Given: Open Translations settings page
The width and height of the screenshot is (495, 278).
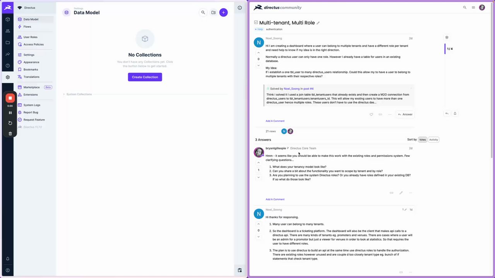Looking at the screenshot, I should 35,77.
